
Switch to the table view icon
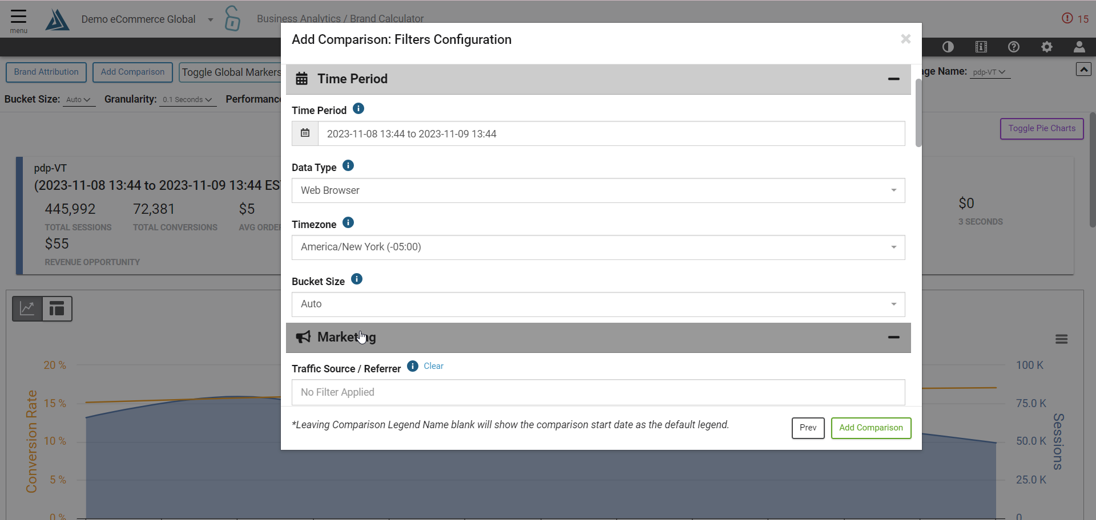(57, 308)
